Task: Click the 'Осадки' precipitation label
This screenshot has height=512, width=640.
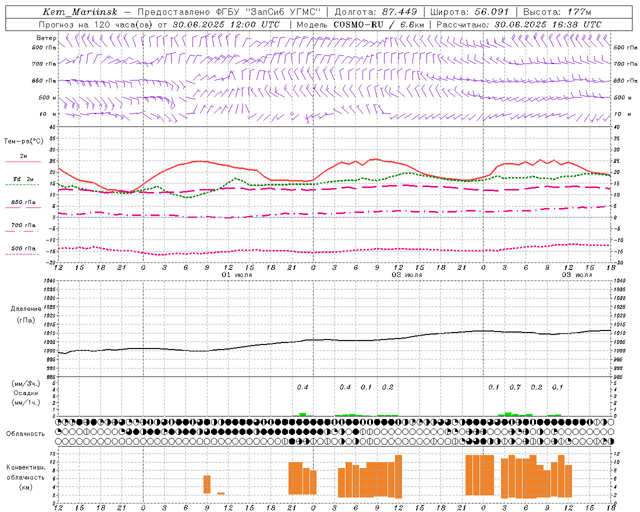Action: click(x=26, y=393)
